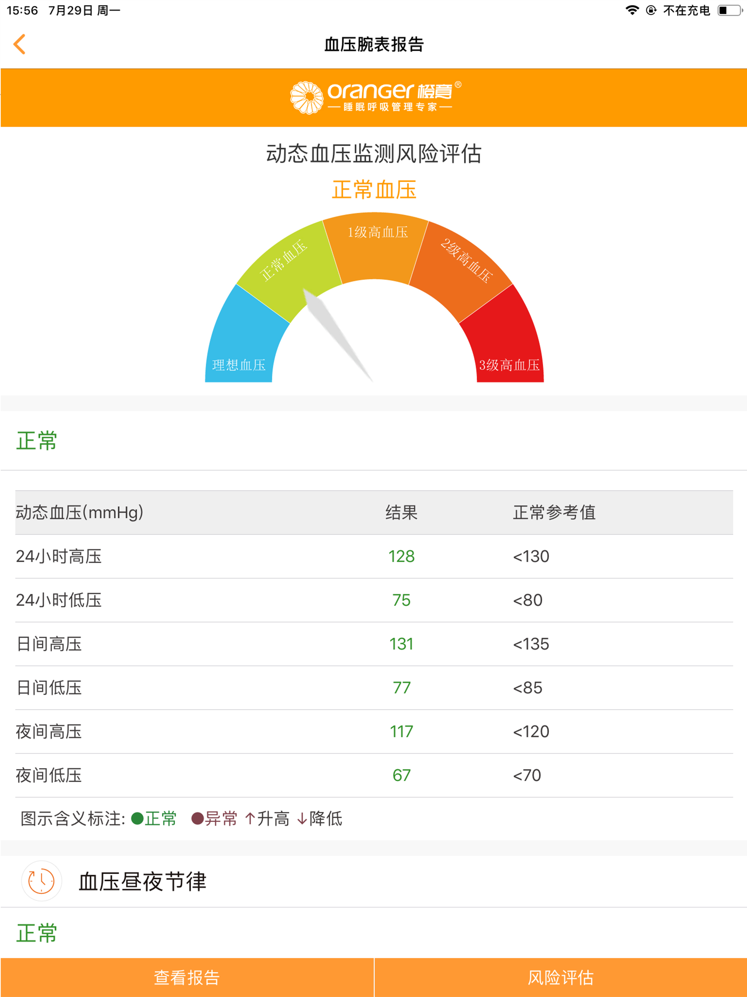Tap the 睡眠呼吸管理专家 slogan
This screenshot has height=997, width=747.
(x=390, y=107)
